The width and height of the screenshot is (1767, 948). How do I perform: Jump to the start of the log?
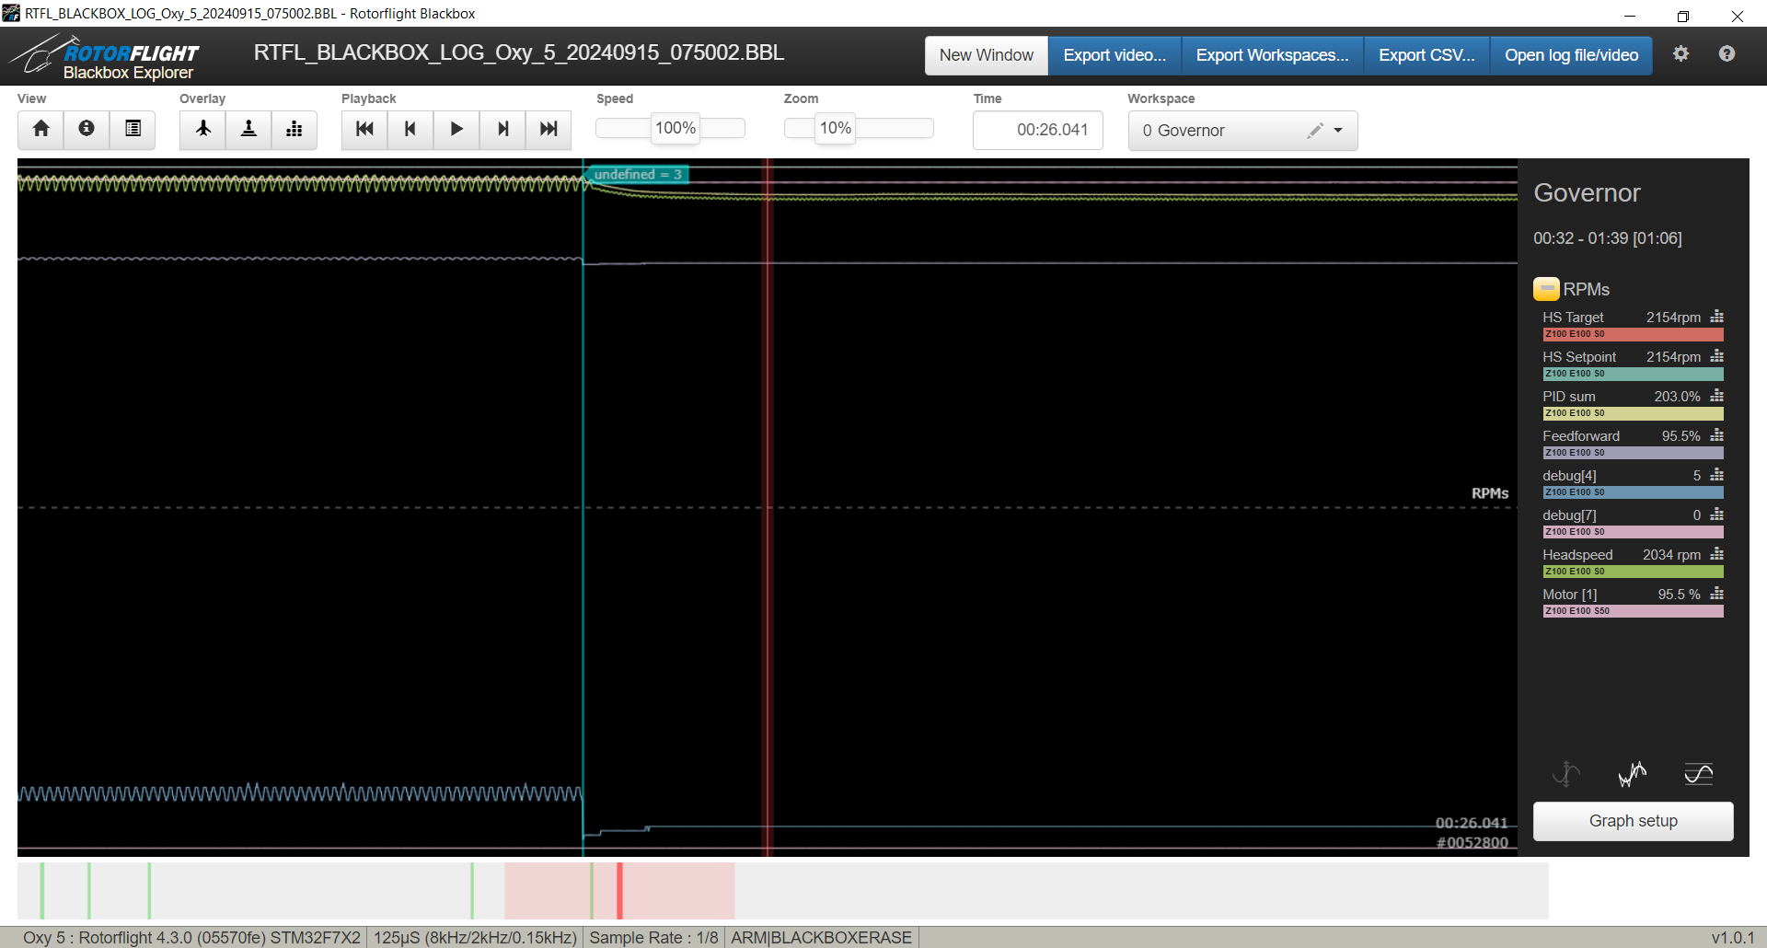click(364, 129)
